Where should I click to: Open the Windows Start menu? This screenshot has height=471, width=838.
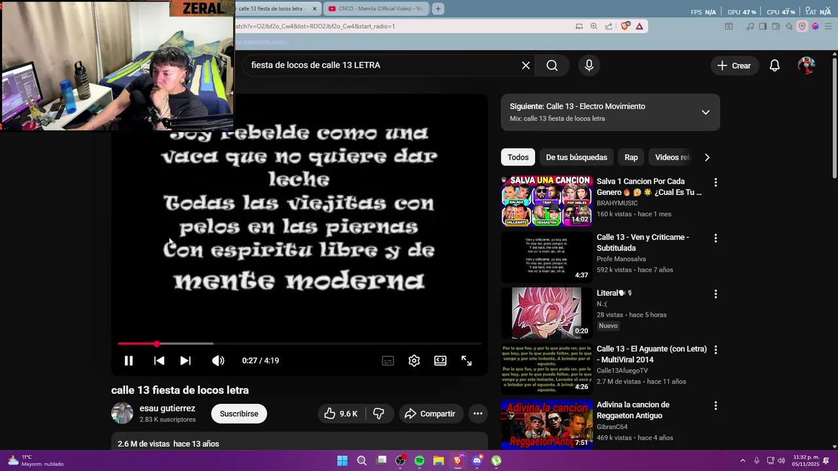(x=342, y=461)
